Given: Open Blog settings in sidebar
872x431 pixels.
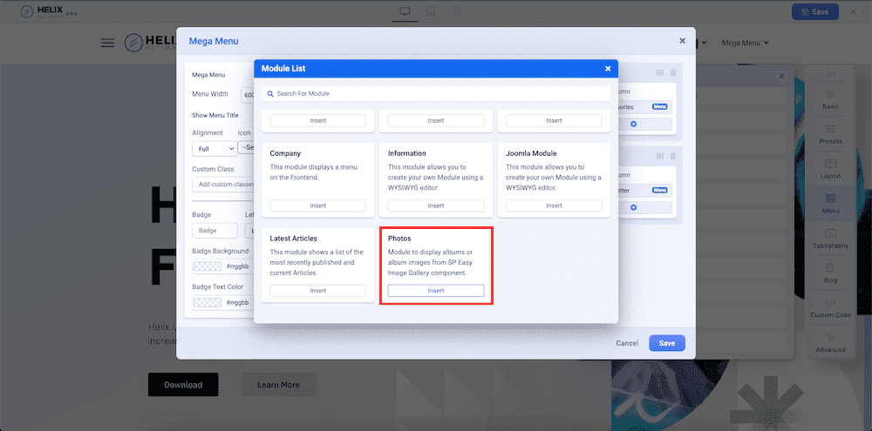Looking at the screenshot, I should pyautogui.click(x=830, y=273).
